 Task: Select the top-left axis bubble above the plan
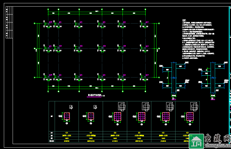click(x=48, y=9)
